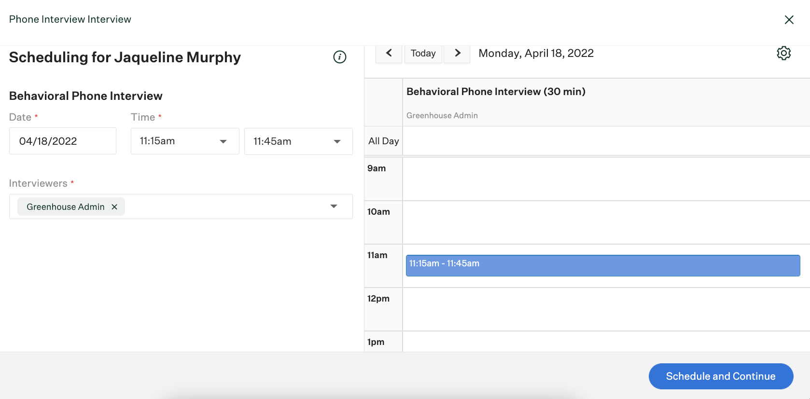The width and height of the screenshot is (810, 399).
Task: Select the 11:15am - 11:45am event block
Action: (x=602, y=266)
